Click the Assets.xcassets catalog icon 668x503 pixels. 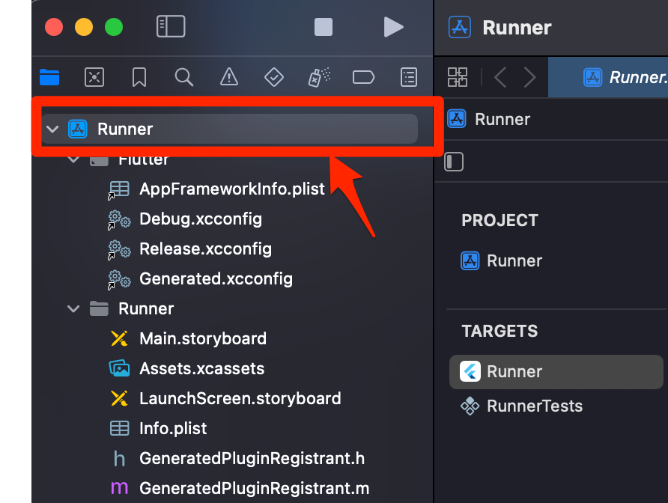[x=119, y=368]
